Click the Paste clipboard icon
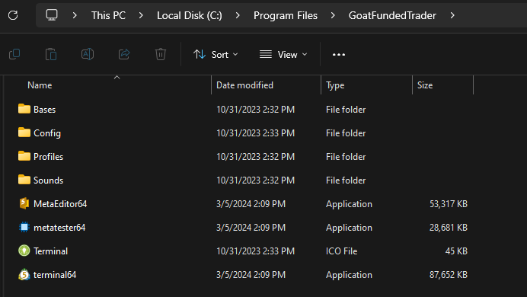 tap(51, 54)
